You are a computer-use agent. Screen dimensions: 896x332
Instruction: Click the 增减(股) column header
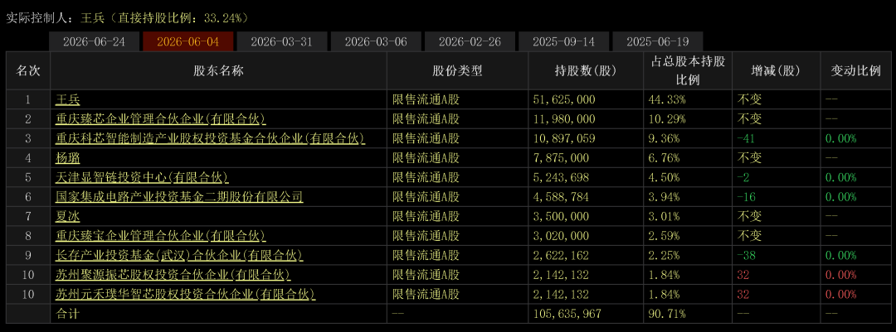point(776,70)
